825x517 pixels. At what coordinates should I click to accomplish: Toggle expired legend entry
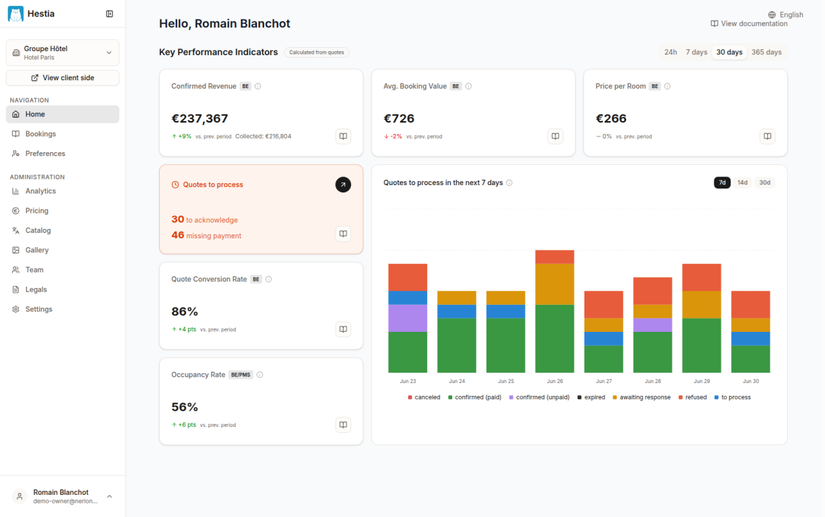click(591, 397)
